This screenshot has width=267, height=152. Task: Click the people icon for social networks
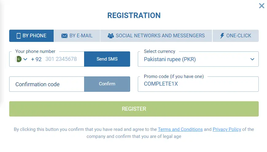111,36
